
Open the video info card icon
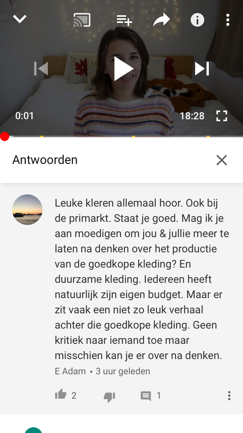point(197,20)
